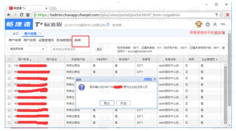Switch to the 首页 tab

coord(15,34)
